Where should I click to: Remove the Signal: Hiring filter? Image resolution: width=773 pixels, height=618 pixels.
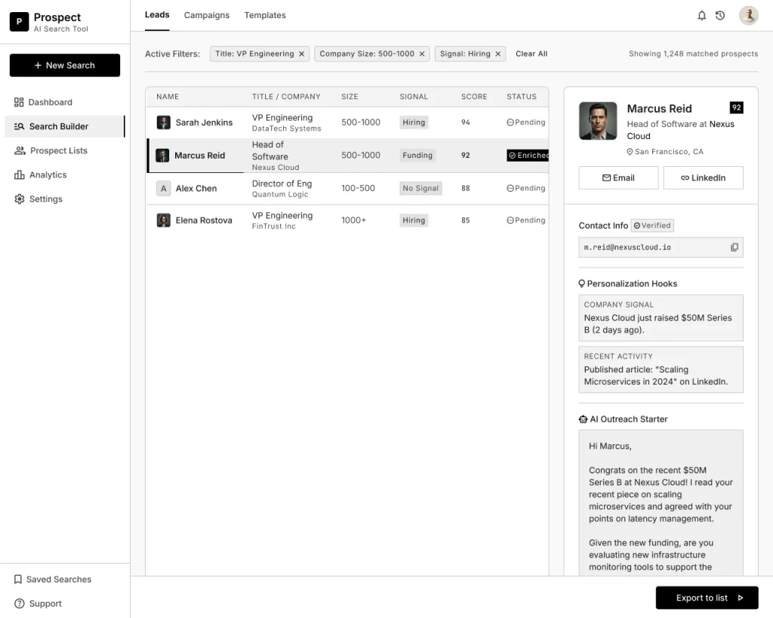(x=498, y=54)
